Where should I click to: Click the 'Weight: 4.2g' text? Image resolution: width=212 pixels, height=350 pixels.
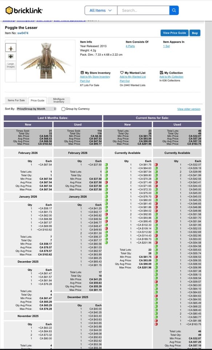point(88,50)
